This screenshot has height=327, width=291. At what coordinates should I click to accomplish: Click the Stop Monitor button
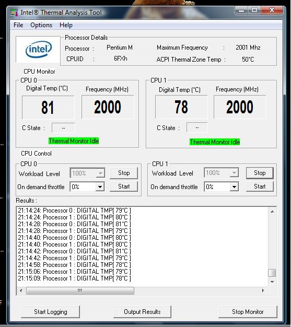[x=248, y=312]
